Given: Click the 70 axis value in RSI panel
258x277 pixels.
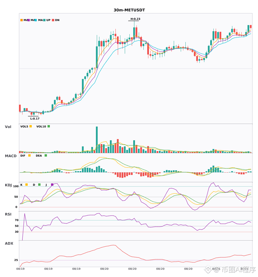Looking at the screenshot, I should coord(17,220).
